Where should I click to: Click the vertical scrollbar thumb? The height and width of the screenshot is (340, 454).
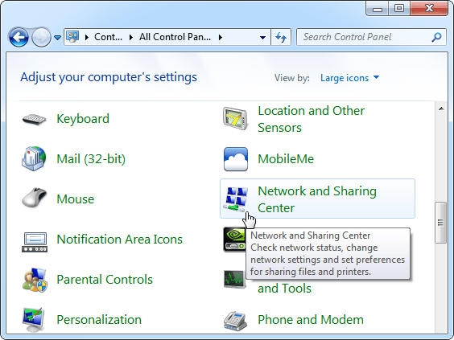click(x=440, y=223)
